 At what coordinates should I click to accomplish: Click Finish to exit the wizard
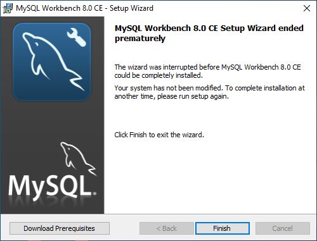[223, 228]
